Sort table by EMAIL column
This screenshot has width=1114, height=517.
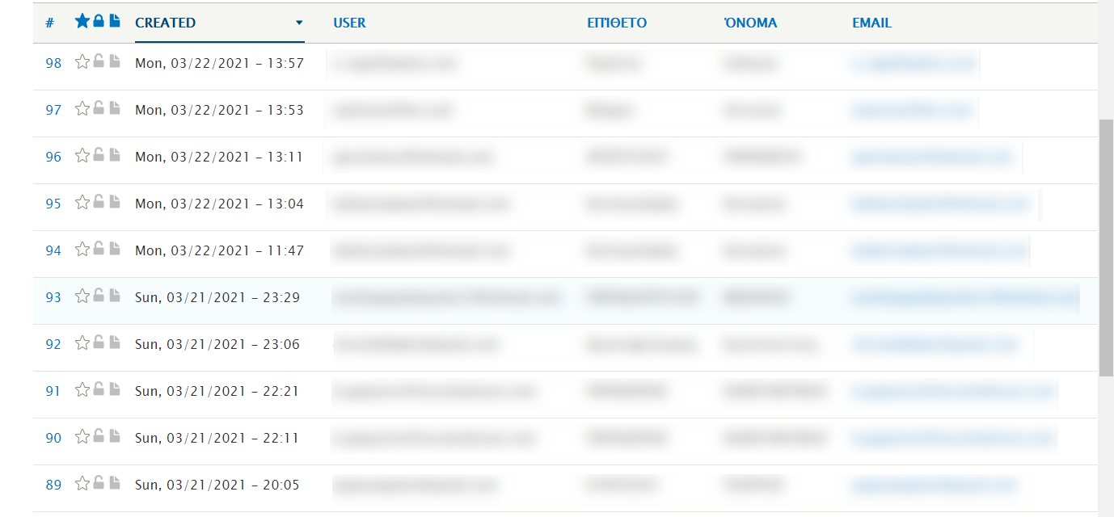click(x=871, y=23)
